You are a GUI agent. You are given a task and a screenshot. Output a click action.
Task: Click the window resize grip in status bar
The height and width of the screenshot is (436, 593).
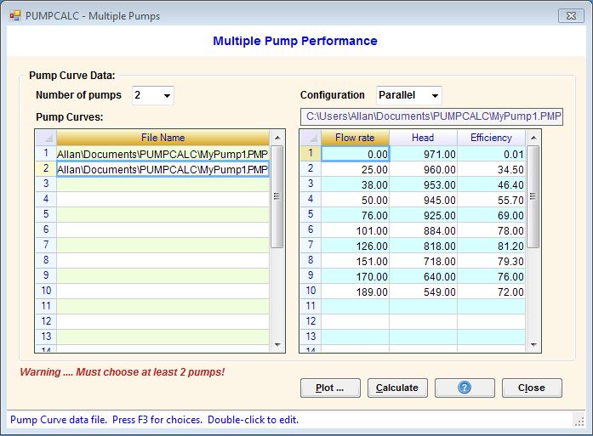(579, 421)
